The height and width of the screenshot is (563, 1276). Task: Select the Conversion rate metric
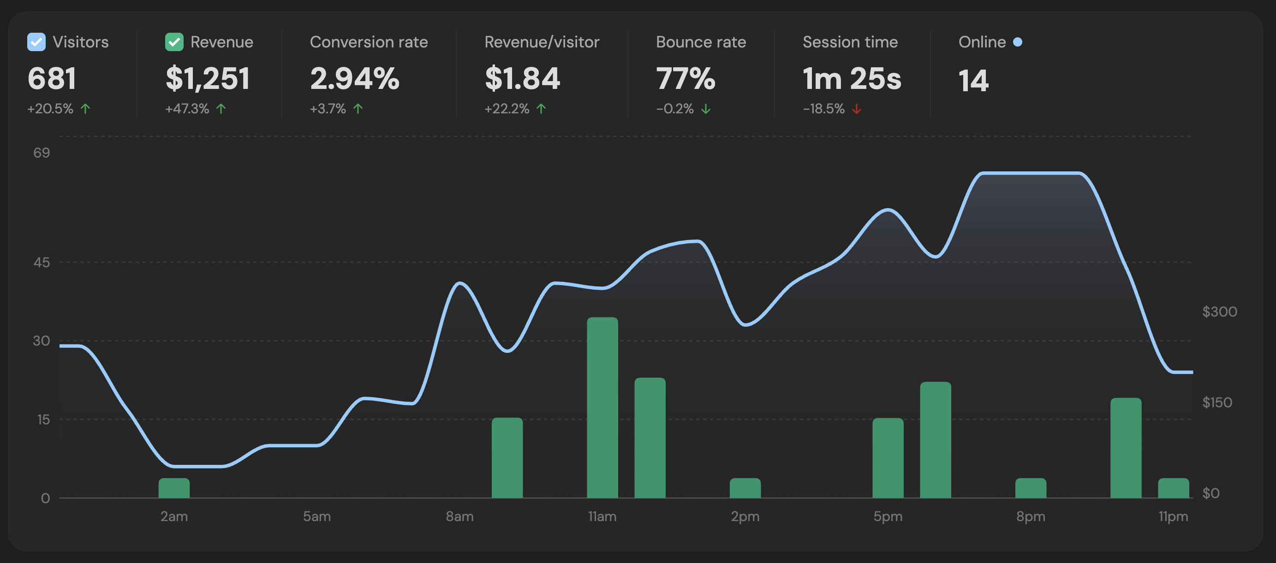369,42
